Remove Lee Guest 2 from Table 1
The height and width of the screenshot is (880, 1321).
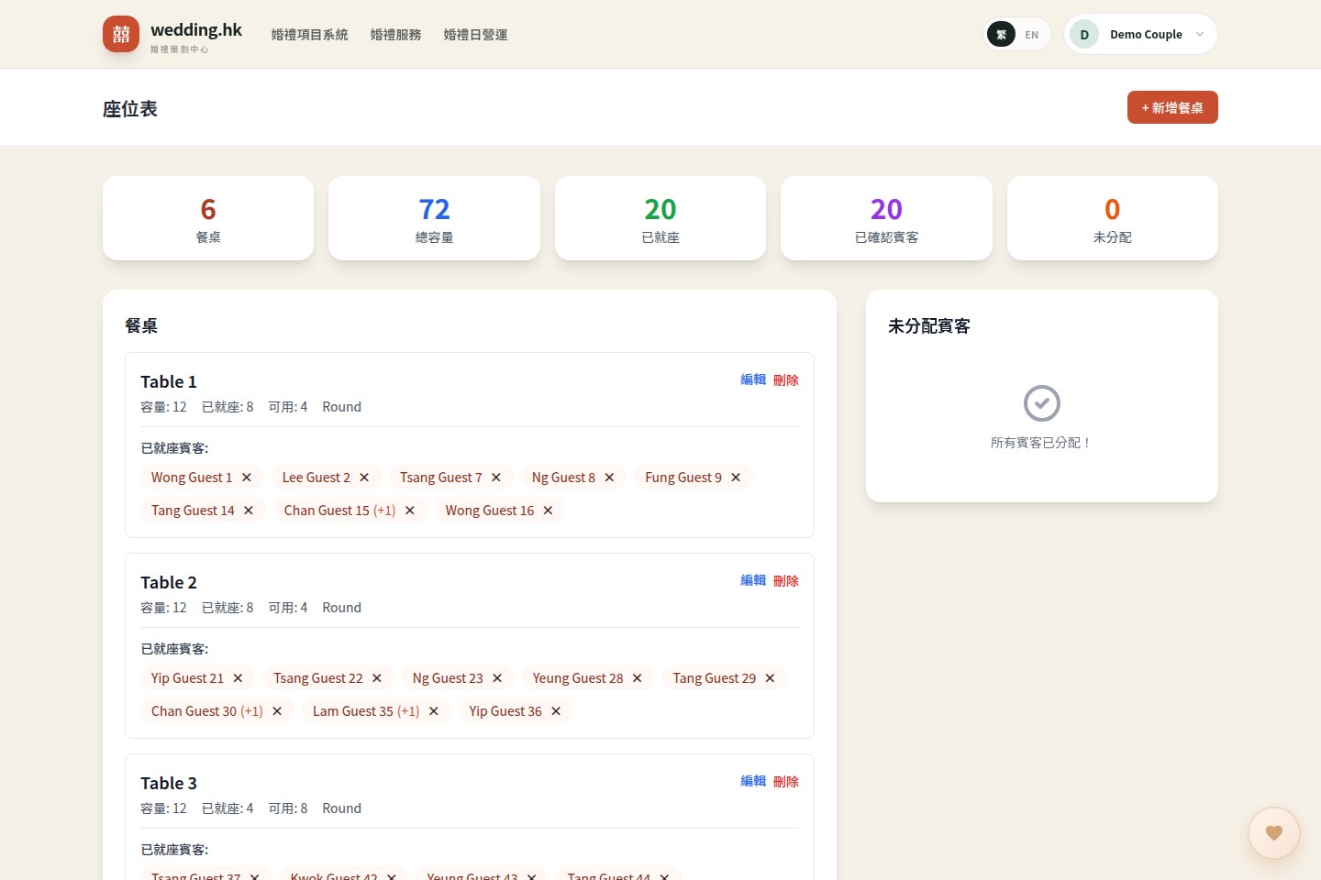point(364,478)
